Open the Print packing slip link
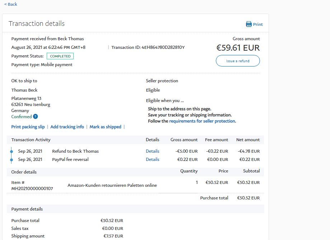 pyautogui.click(x=28, y=127)
